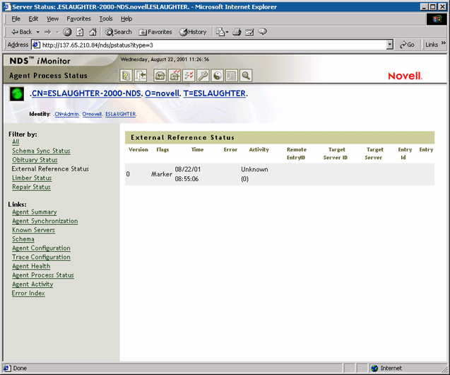Open the Tools menu
This screenshot has width=450, height=375.
(x=106, y=18)
